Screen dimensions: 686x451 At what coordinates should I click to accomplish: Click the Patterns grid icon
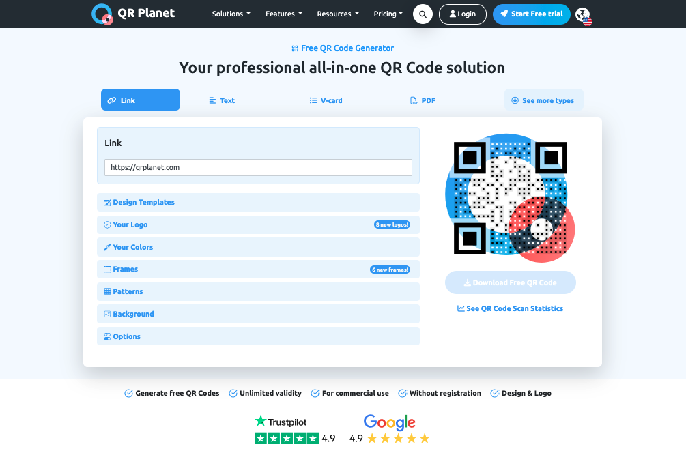click(x=107, y=292)
